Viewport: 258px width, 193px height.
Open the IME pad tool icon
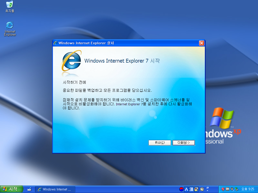pos(196,189)
